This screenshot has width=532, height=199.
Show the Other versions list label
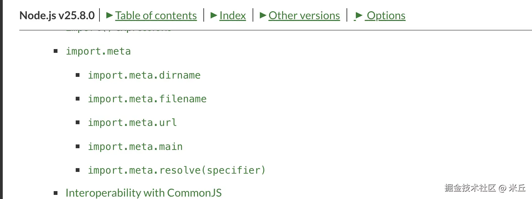[304, 15]
